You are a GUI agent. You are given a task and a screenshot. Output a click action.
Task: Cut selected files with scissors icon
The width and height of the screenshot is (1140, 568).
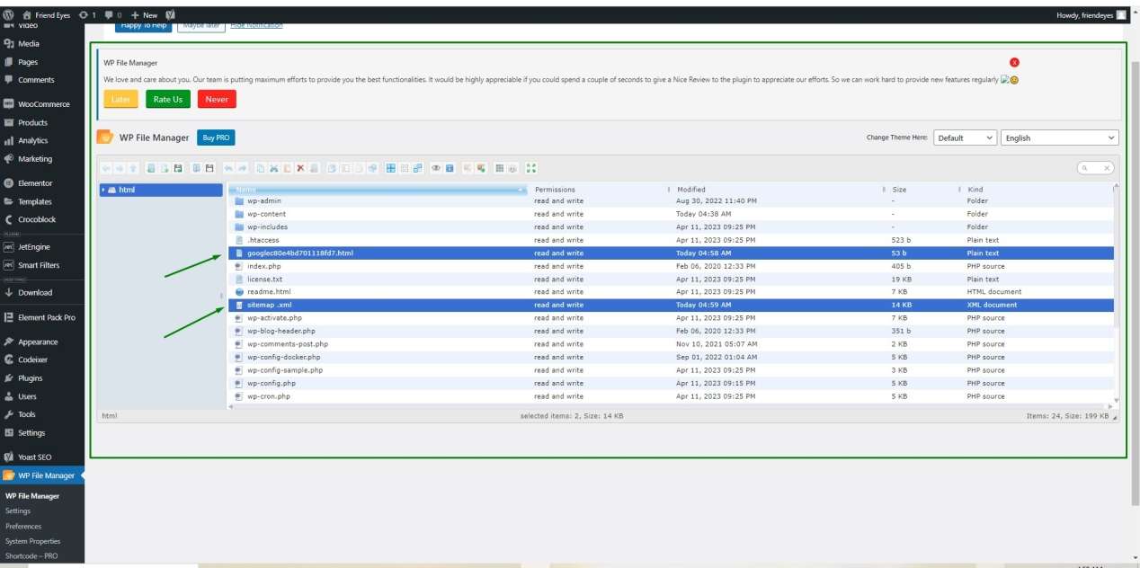[x=273, y=168]
